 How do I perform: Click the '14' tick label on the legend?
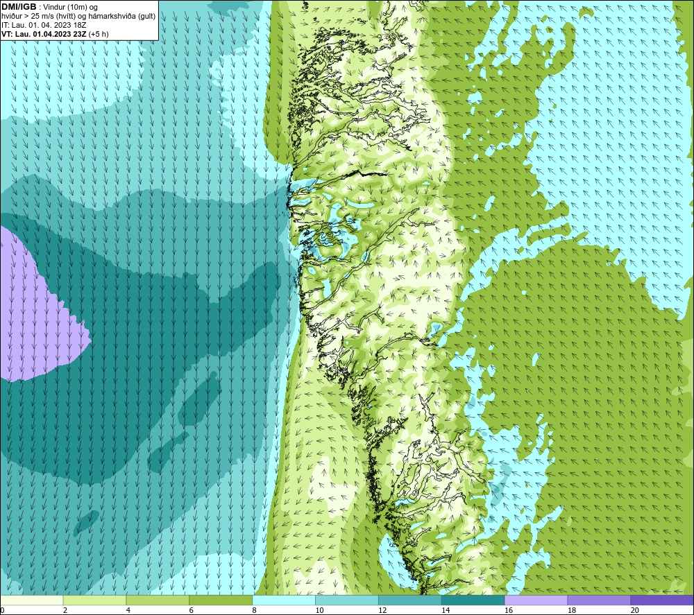point(446,610)
